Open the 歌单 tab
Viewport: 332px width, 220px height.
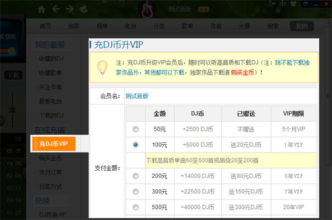(x=188, y=26)
